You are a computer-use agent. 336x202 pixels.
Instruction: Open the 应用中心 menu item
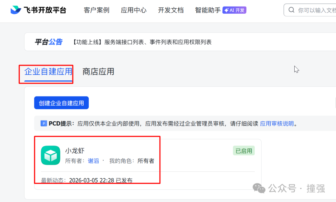[133, 10]
